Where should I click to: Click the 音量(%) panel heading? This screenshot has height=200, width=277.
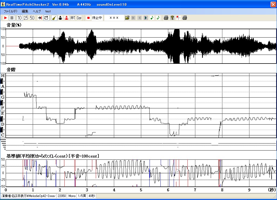click(x=14, y=25)
